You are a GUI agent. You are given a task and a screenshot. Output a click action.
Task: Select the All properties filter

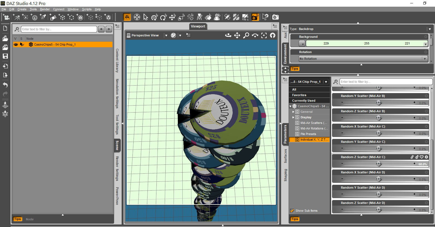tap(309, 89)
